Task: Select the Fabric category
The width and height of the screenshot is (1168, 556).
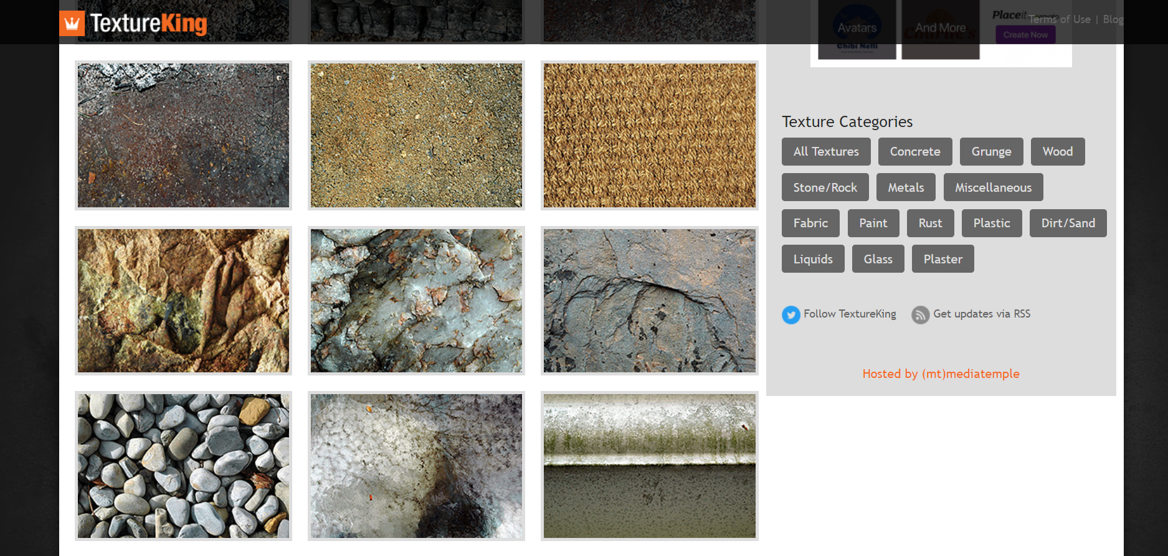Action: [810, 224]
